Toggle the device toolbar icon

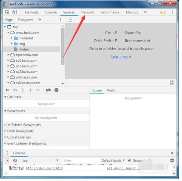tap(15, 12)
